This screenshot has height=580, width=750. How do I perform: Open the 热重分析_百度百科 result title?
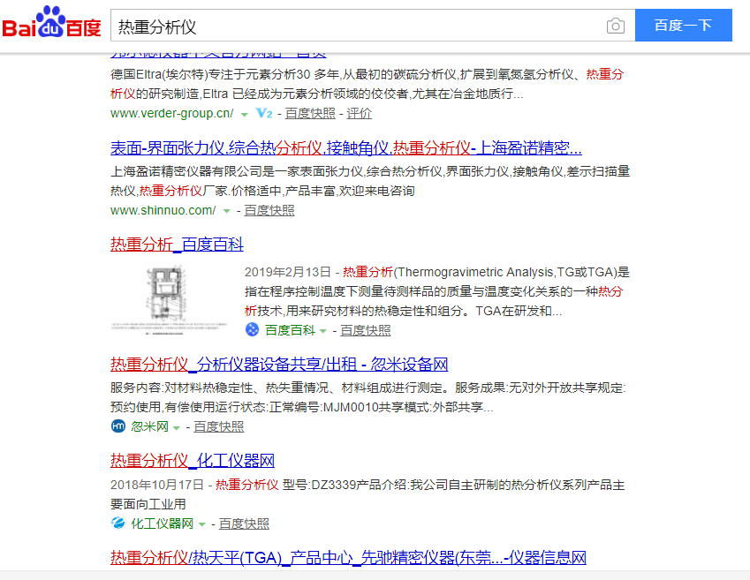point(177,245)
